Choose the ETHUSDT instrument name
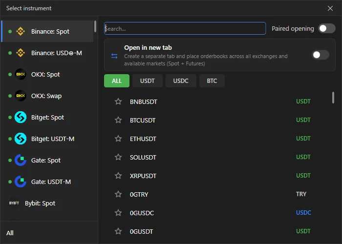Screen dimensions: 342x244 point(143,139)
